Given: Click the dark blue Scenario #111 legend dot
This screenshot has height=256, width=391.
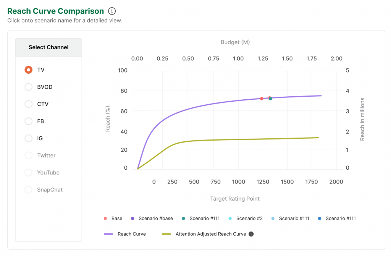Looking at the screenshot, I should point(320,219).
